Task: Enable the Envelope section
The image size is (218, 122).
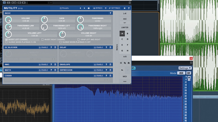Action: click(98, 65)
